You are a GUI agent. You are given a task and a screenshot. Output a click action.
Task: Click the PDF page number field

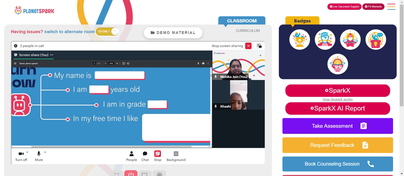pyautogui.click(x=95, y=63)
